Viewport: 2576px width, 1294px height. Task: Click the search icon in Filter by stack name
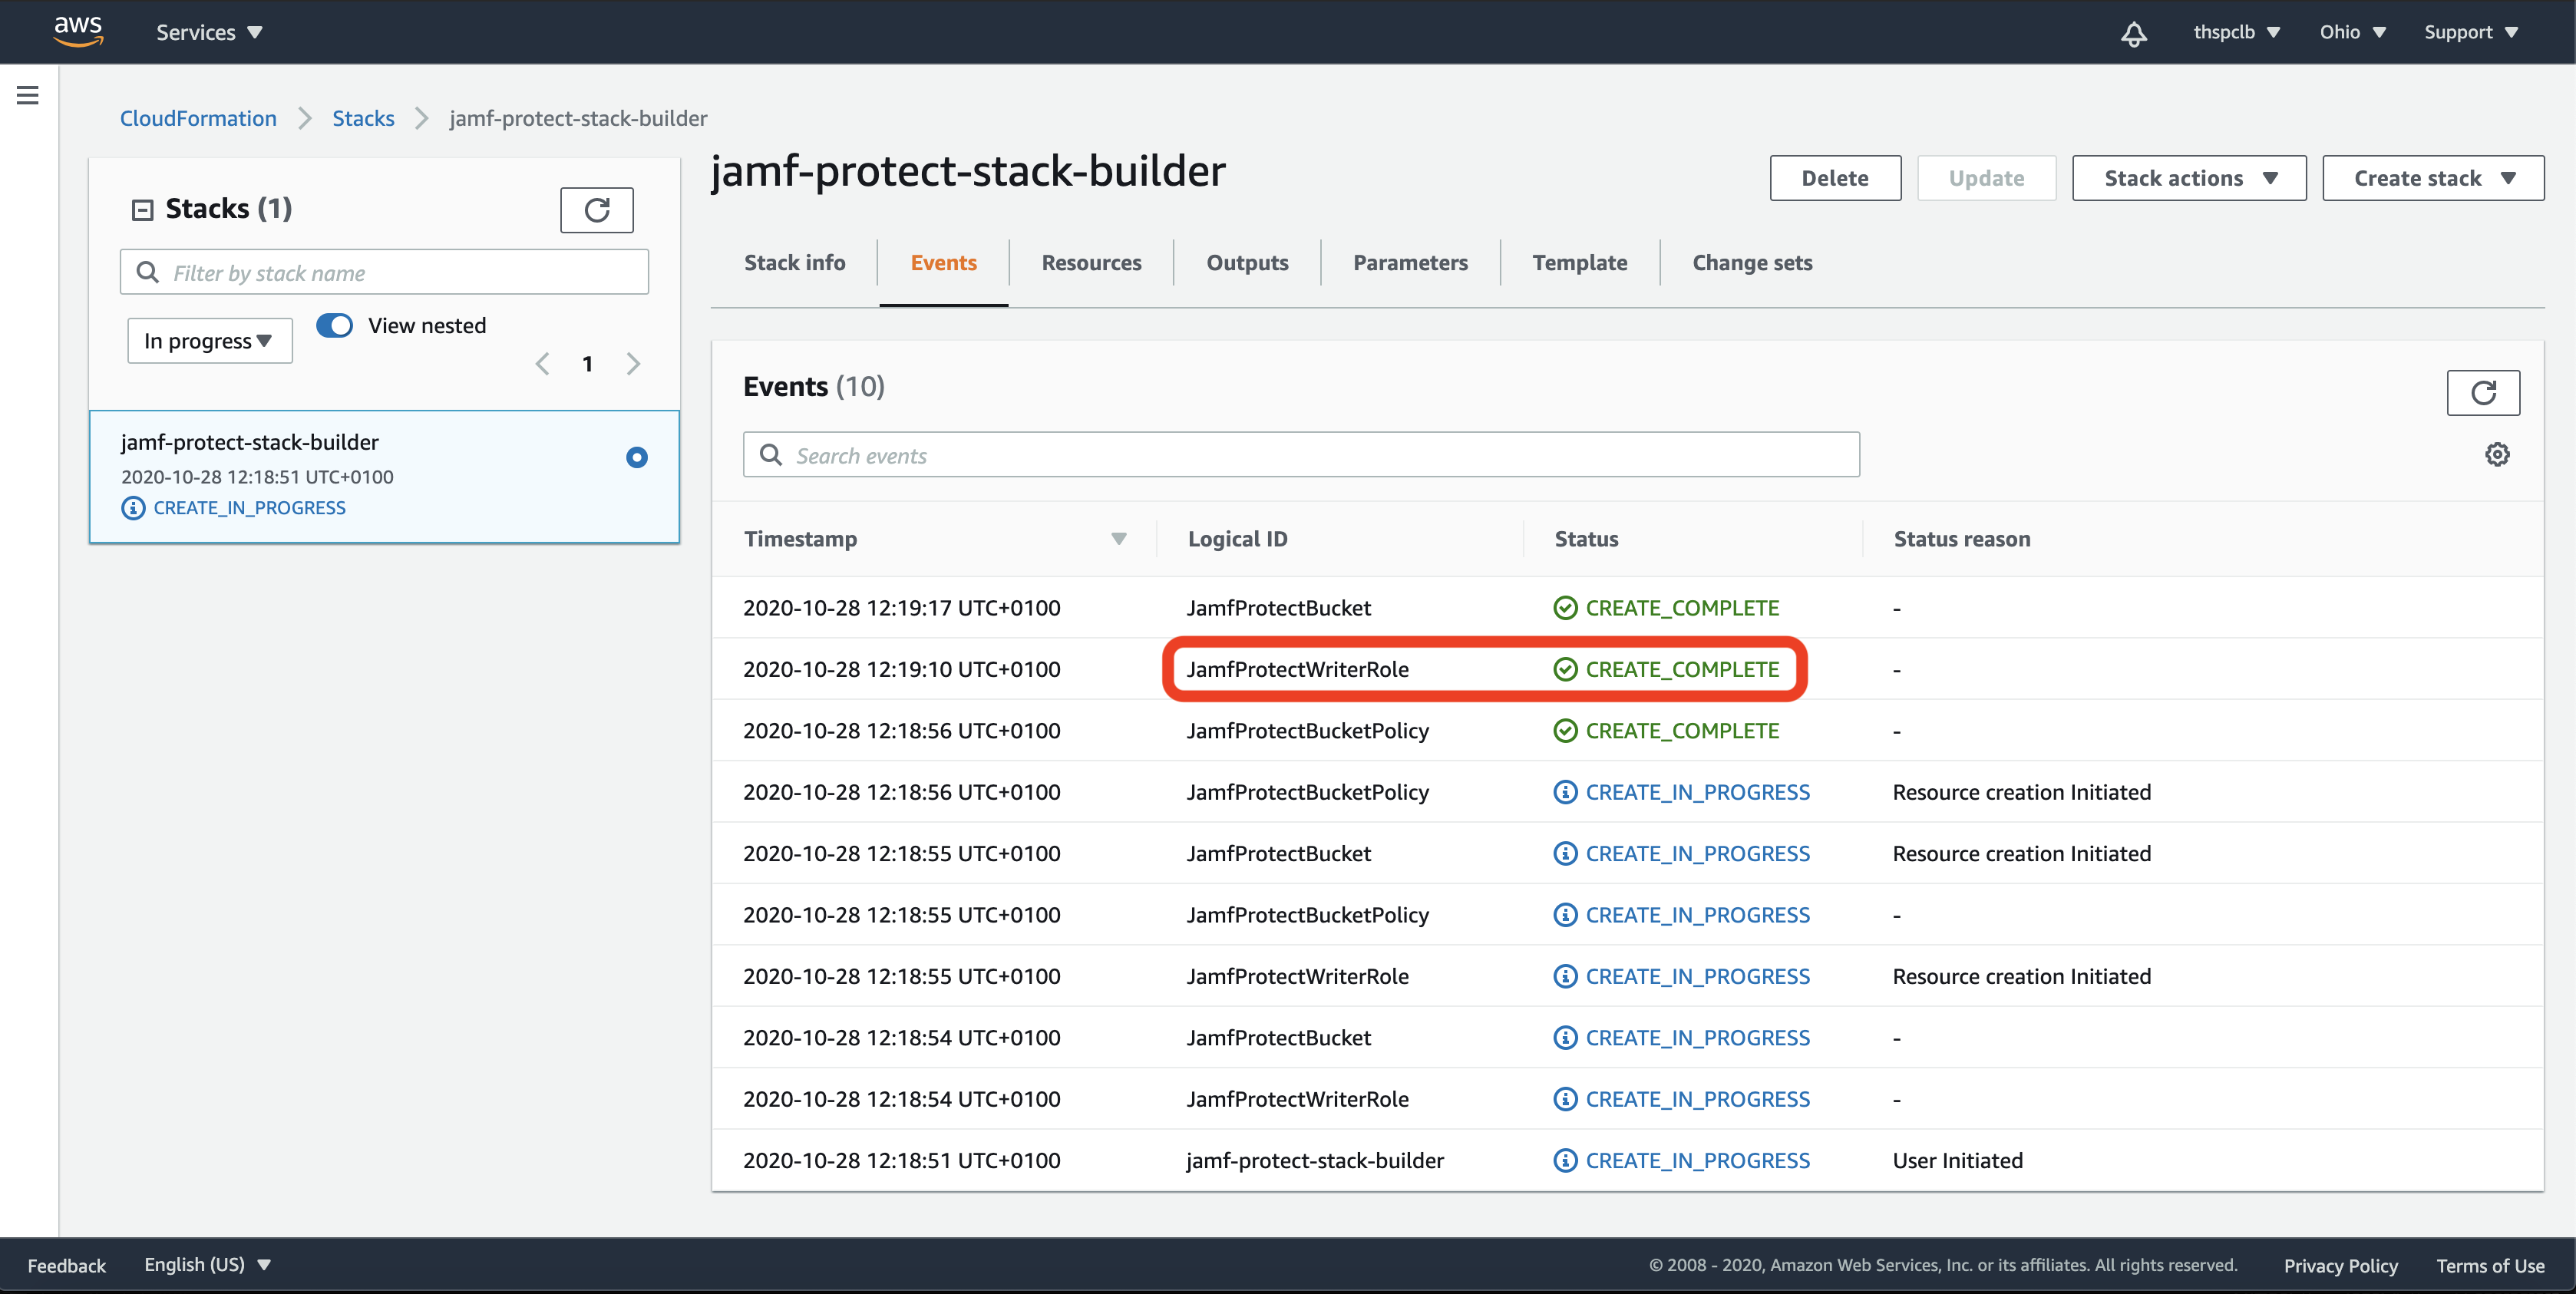[148, 272]
